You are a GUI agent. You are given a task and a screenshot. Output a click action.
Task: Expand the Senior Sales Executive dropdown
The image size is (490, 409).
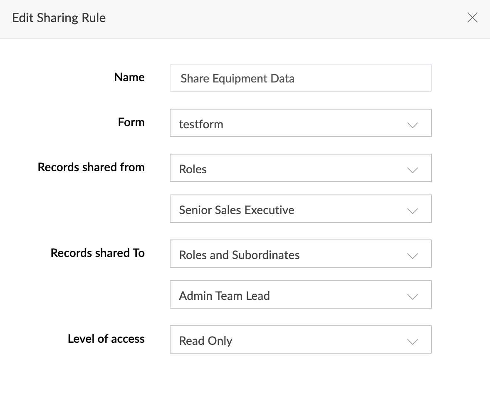(x=291, y=209)
